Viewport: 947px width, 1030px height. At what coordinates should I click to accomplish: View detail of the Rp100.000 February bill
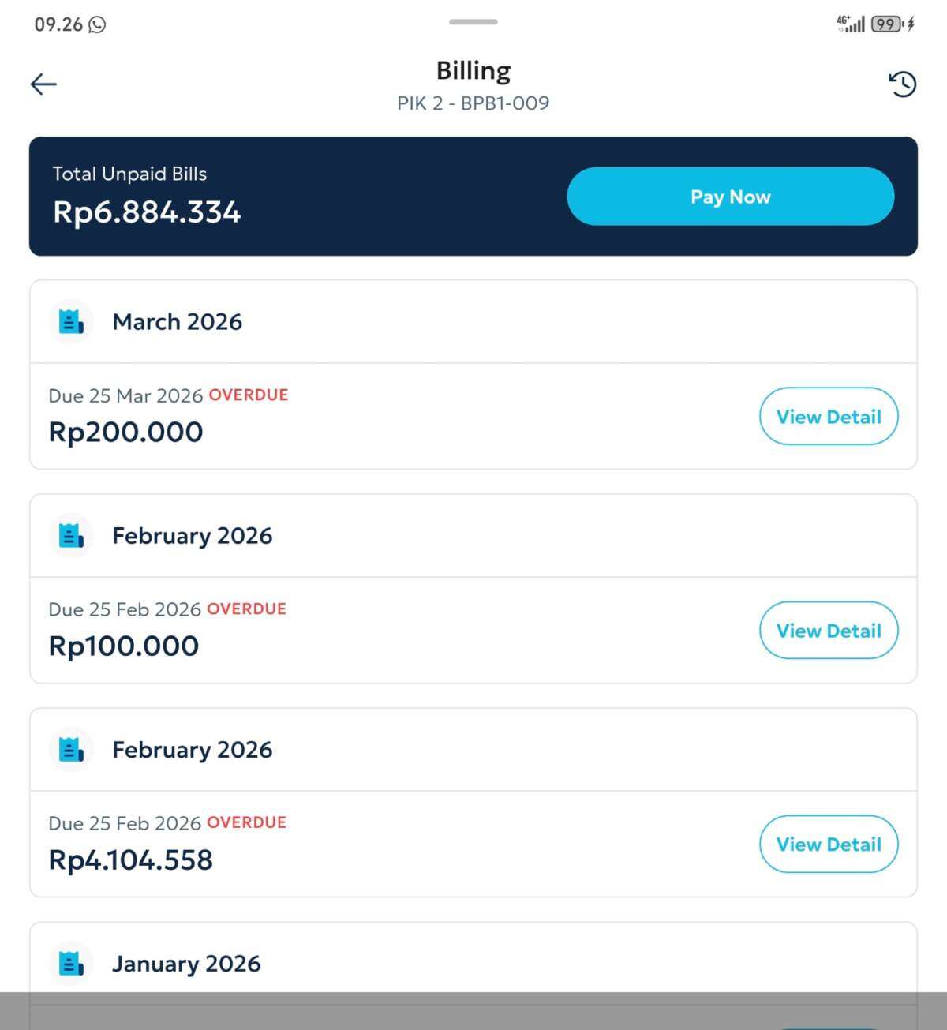(x=829, y=631)
